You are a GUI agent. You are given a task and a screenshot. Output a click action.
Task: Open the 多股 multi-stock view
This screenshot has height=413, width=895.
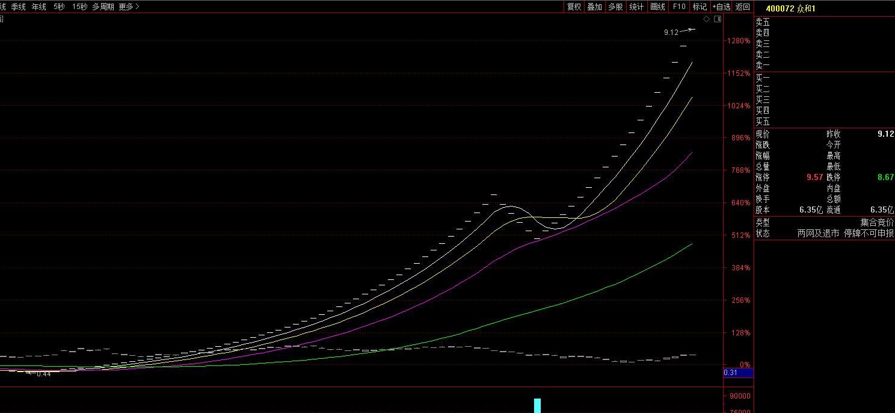[615, 7]
